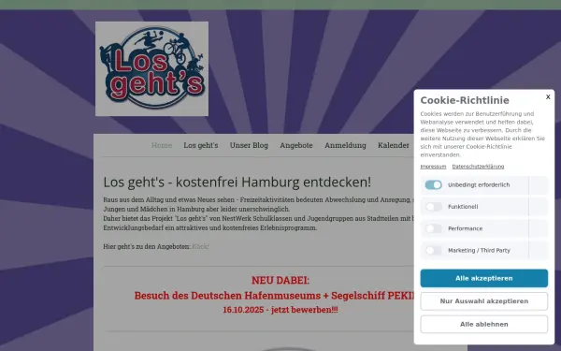Go to the Home menu item
Image resolution: width=561 pixels, height=351 pixels.
click(162, 145)
